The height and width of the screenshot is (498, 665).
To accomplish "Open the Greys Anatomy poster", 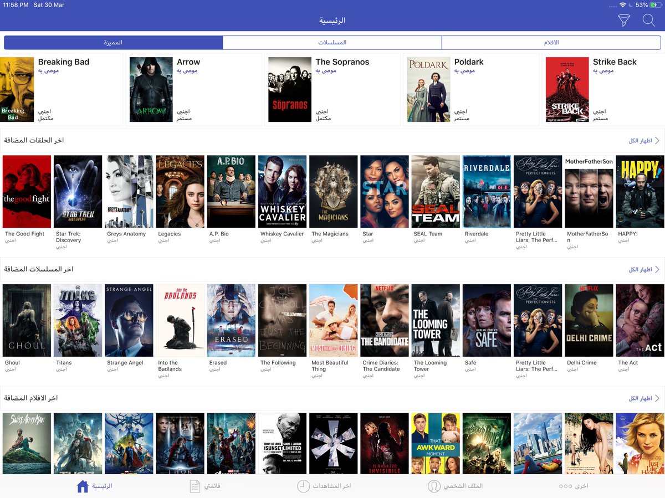I will tap(129, 192).
